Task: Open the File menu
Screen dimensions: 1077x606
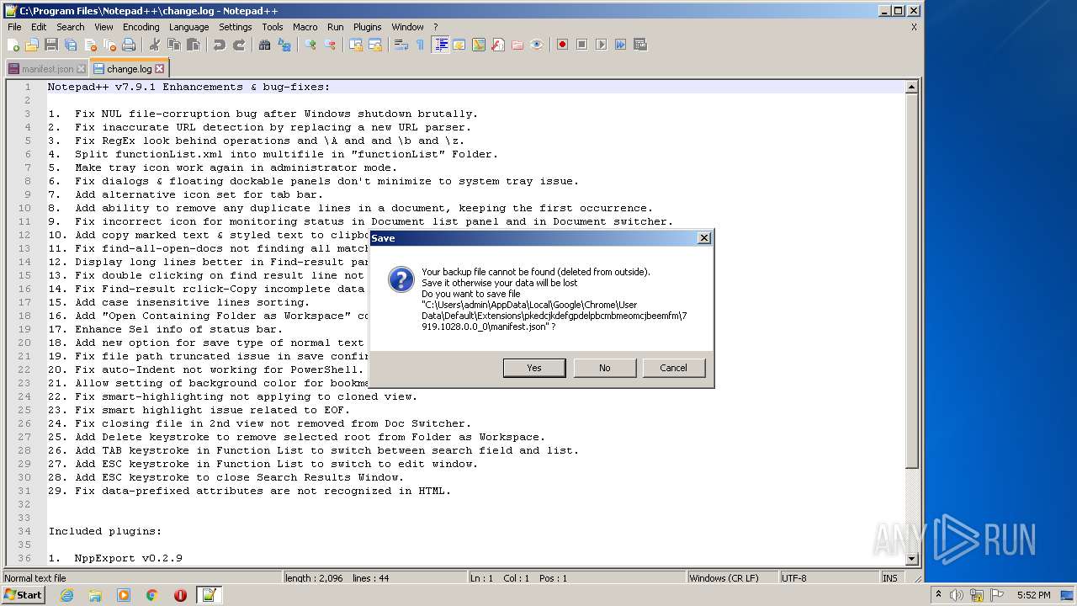Action: point(14,27)
